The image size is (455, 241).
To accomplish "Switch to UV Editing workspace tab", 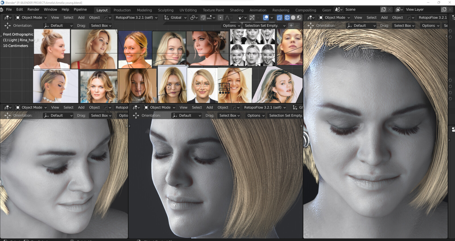I will (x=188, y=10).
